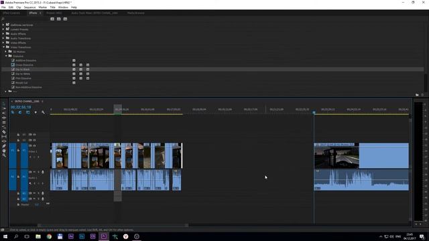Viewport: 429px width, 241px height.
Task: Expand the Audio Transitions folder
Action: [3, 38]
